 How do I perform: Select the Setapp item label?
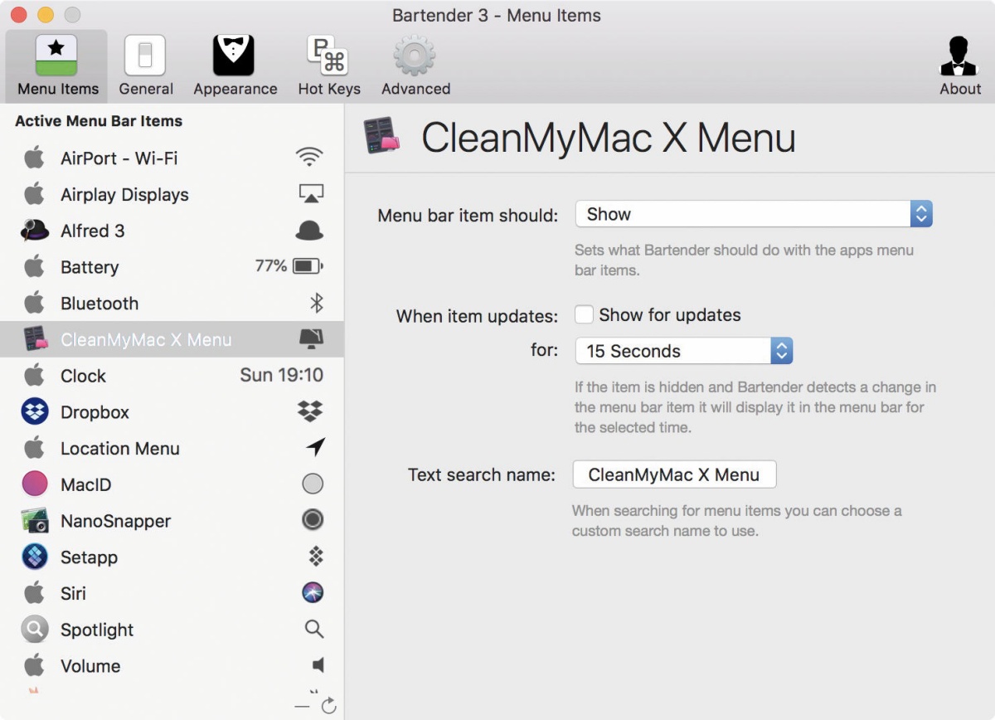[x=89, y=557]
